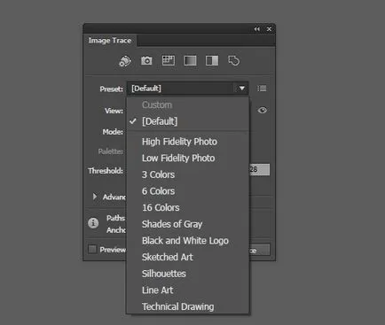385x325 pixels.
Task: Pick Black and White Logo preset
Action: (x=188, y=241)
